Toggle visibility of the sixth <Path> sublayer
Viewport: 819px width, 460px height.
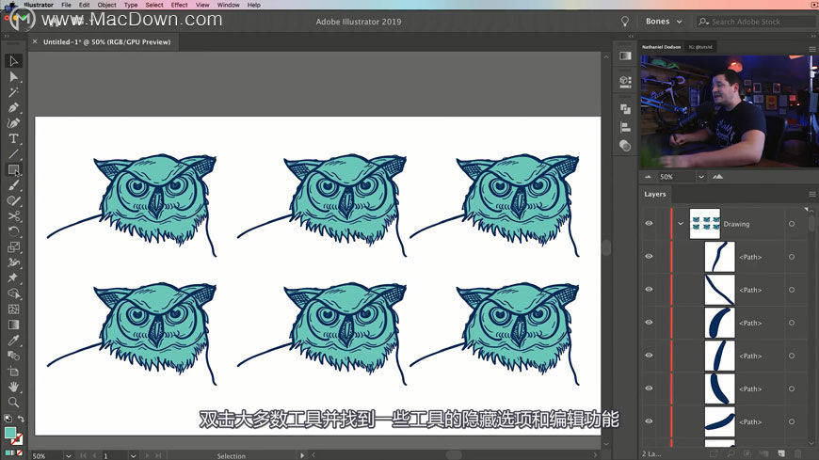tap(649, 420)
